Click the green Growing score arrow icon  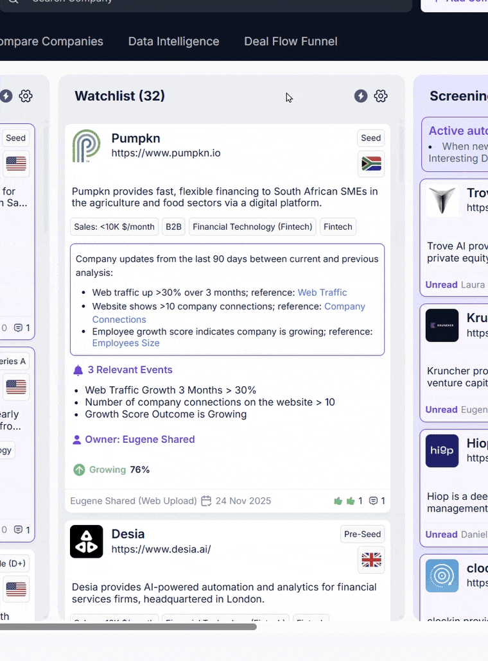[79, 470]
